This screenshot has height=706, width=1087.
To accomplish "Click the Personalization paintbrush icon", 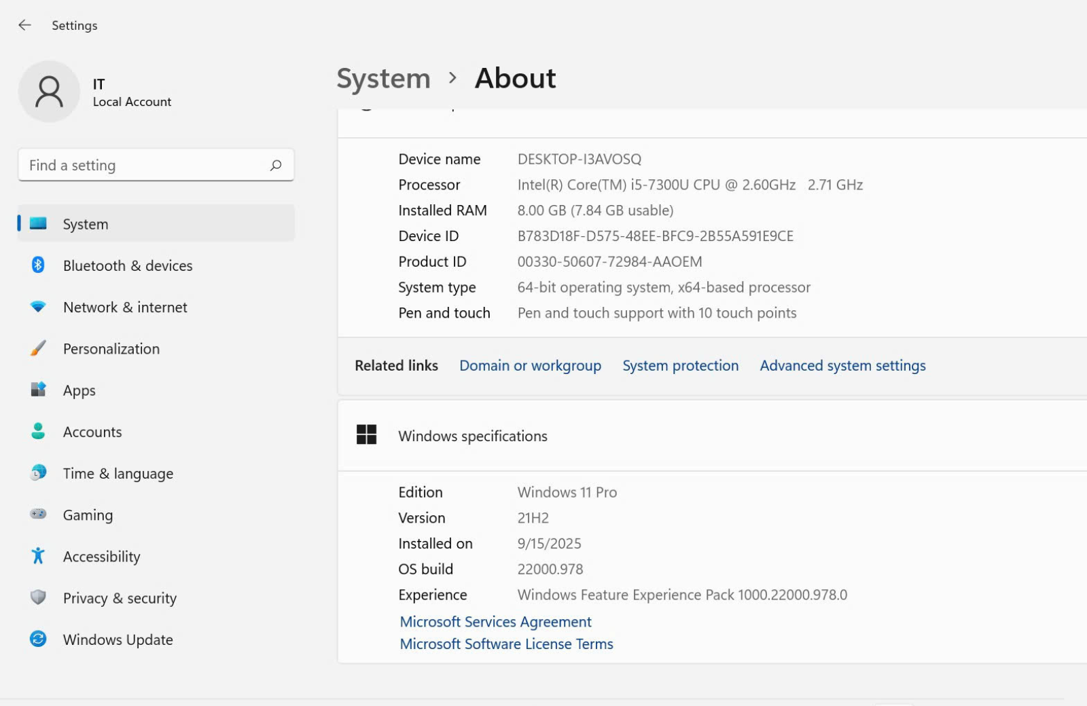I will (38, 349).
